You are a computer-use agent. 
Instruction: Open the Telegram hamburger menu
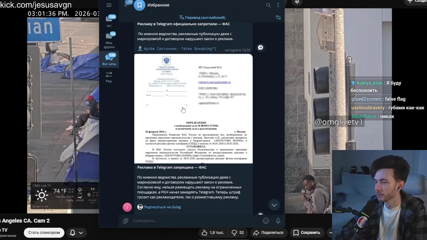[109, 5]
